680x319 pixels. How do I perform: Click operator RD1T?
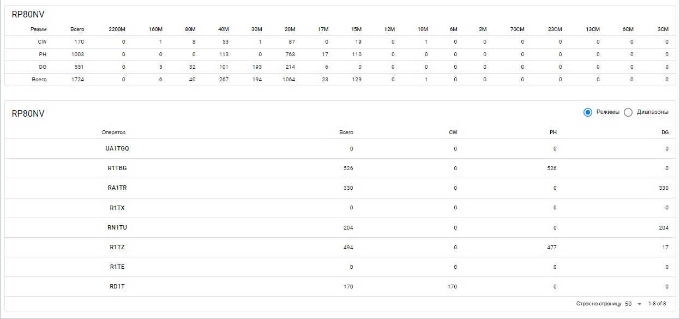pyautogui.click(x=117, y=287)
